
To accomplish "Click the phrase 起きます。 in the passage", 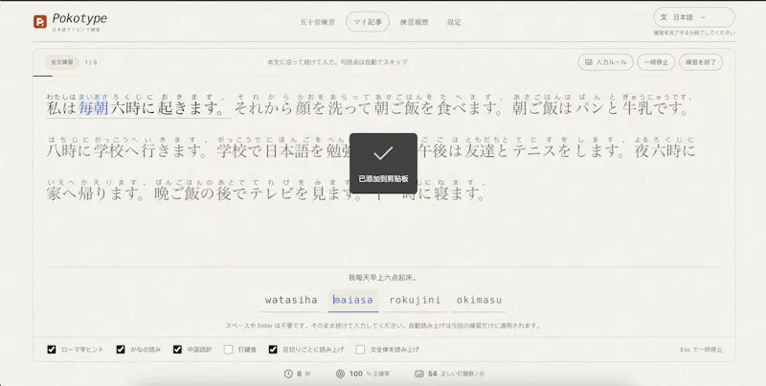I will click(194, 108).
